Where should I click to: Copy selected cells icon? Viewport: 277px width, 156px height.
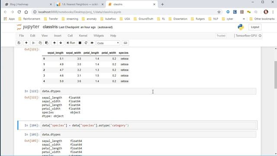[40, 43]
